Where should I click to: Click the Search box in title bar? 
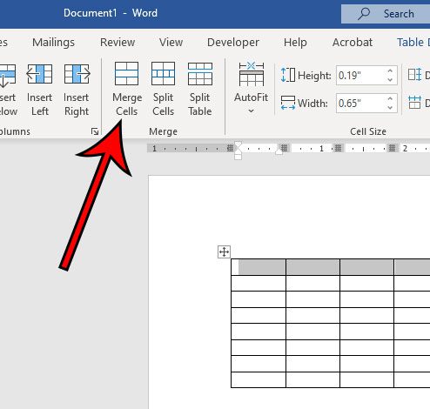(386, 14)
